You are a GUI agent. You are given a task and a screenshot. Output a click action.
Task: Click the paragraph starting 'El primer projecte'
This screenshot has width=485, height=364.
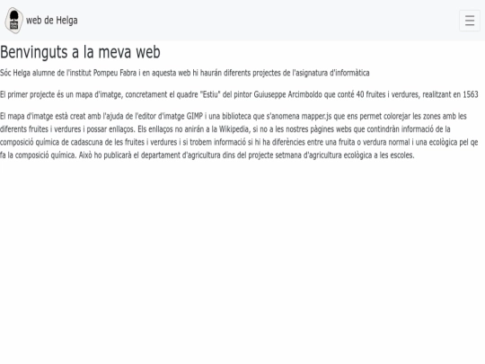point(239,94)
